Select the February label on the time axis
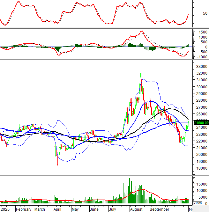 (24, 209)
